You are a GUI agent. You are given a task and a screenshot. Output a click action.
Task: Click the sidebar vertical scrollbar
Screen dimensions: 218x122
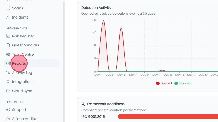point(64,61)
